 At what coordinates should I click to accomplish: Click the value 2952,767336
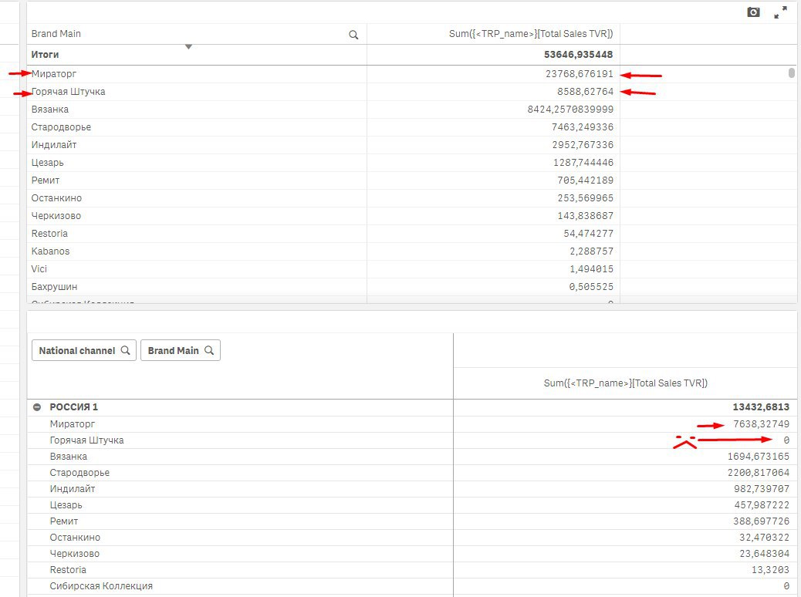tap(583, 145)
